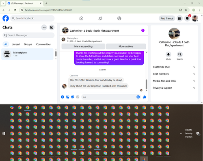Screen dimensions: 203x161
Task: Open Catherine's listing header title
Action: tap(94, 31)
